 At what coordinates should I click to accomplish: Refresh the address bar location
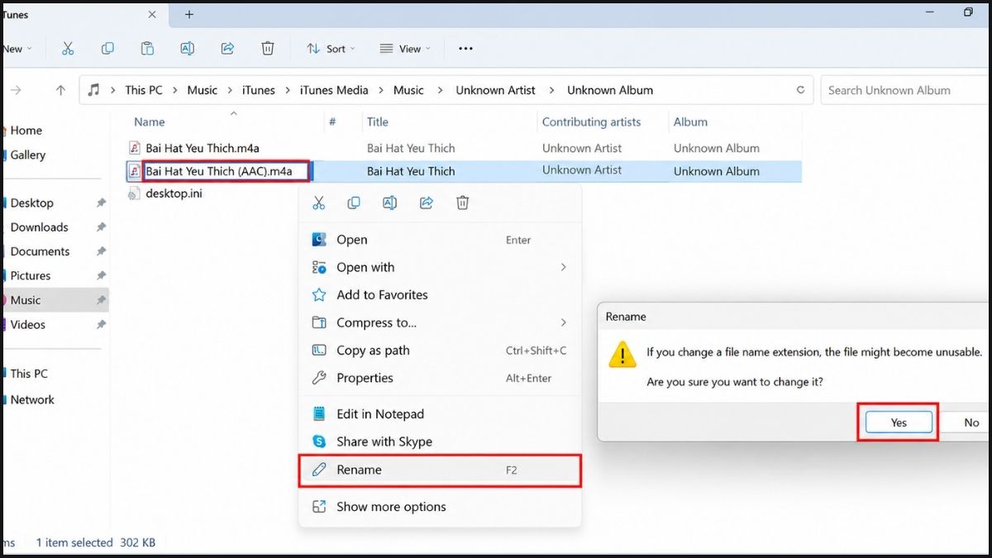(800, 90)
